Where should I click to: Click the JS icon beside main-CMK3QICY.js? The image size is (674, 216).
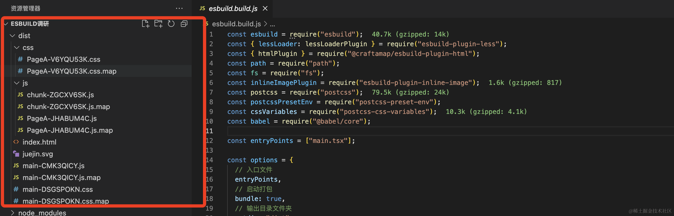tap(16, 165)
